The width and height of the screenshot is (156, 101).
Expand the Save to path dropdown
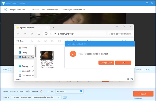pos(59,97)
